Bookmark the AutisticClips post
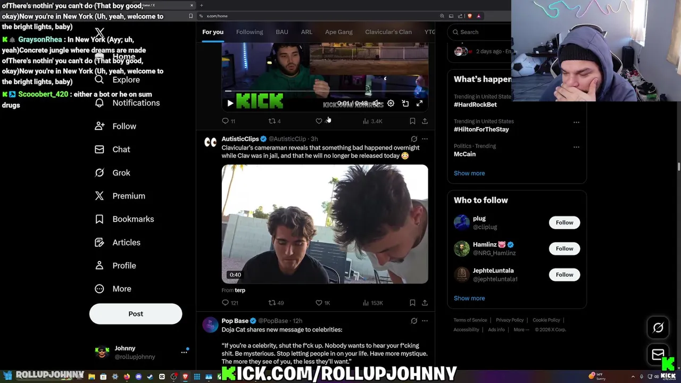 (412, 303)
